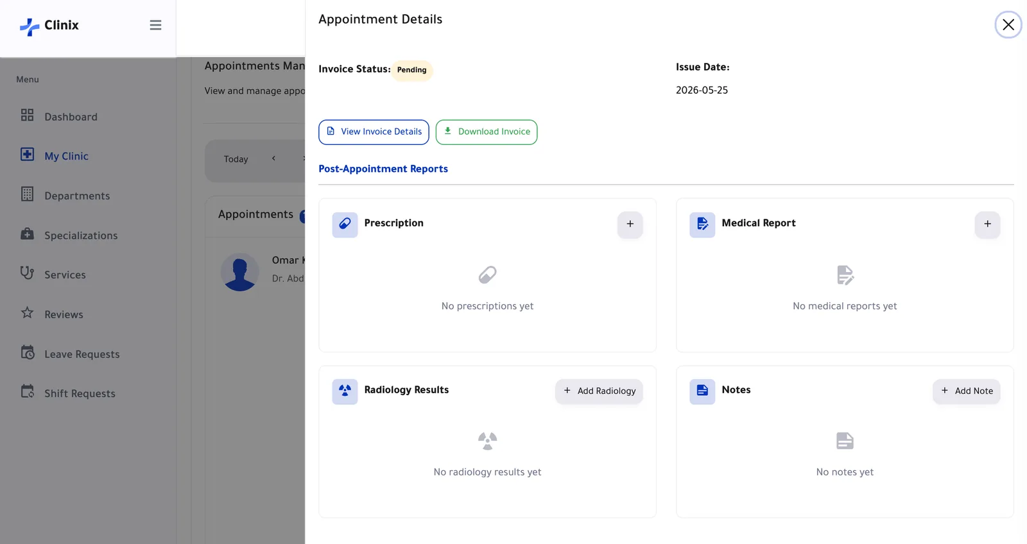Viewport: 1027px width, 544px height.
Task: Click Today button in background page
Action: point(236,159)
